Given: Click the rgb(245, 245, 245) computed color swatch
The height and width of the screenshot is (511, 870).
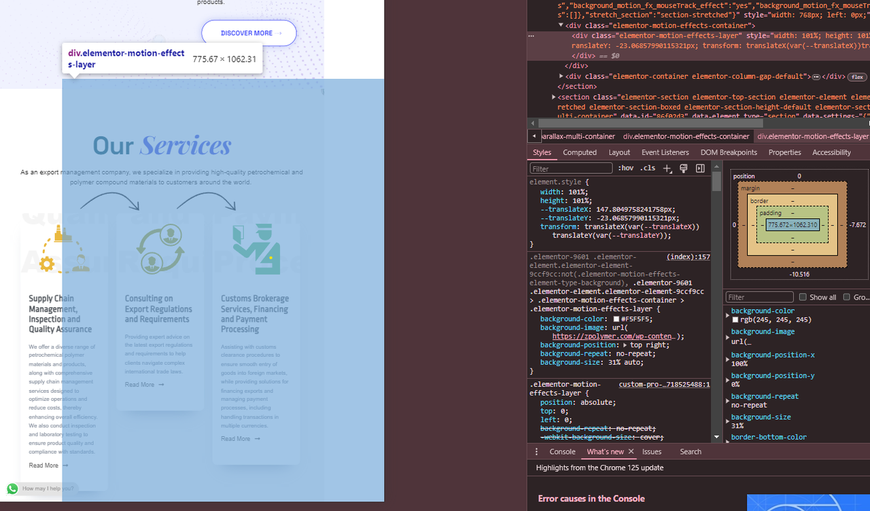Looking at the screenshot, I should [x=735, y=320].
